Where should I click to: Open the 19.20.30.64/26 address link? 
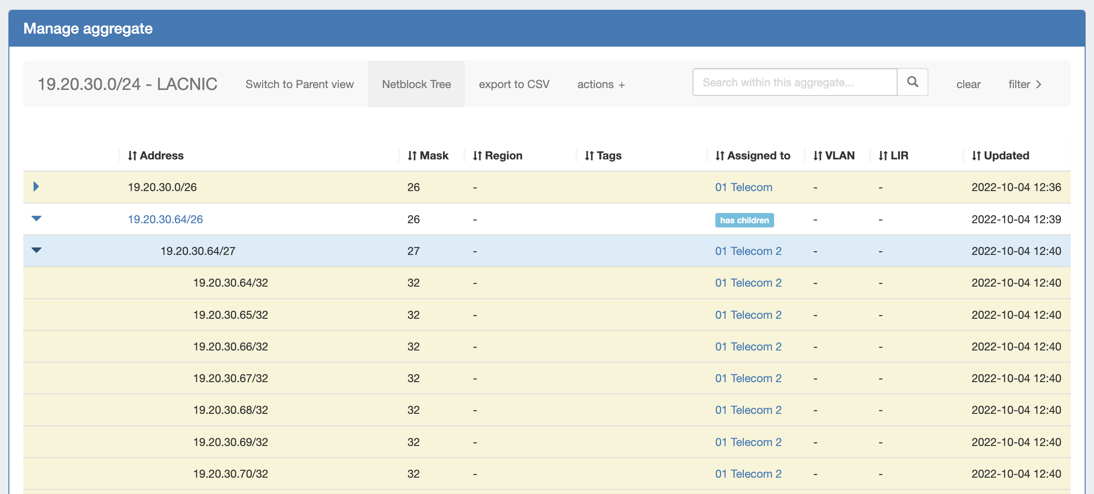(x=165, y=220)
